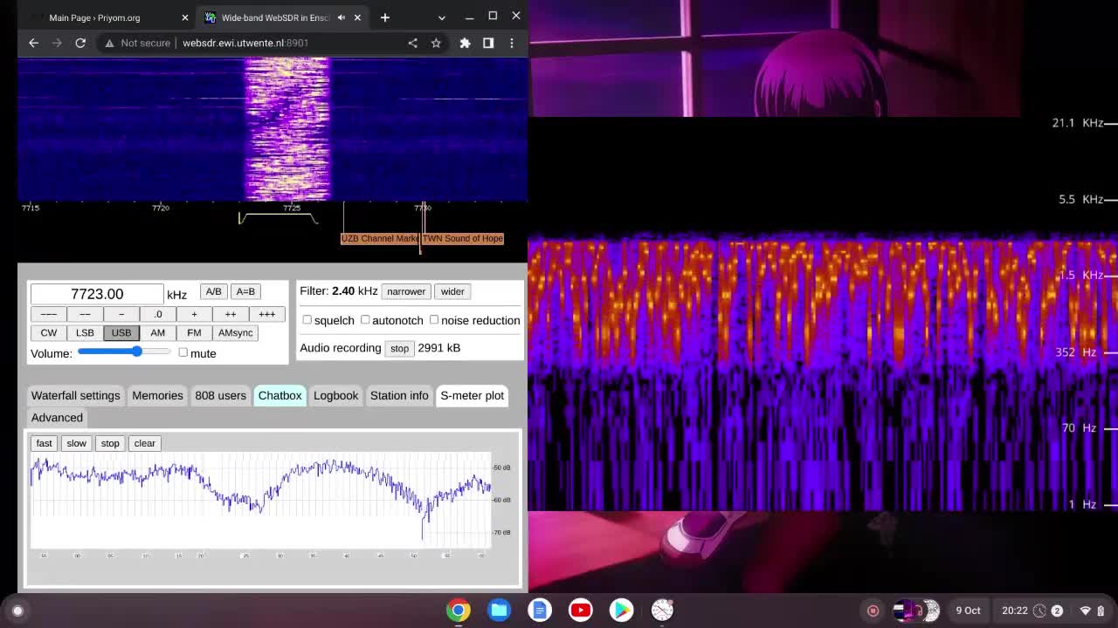The image size is (1118, 628).
Task: Select the Wide-band WebSDR tab
Action: coord(281,17)
